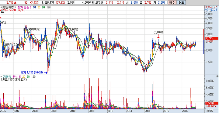Click the 2012 year label on time axis
This screenshot has height=113, width=219.
(x=110, y=111)
